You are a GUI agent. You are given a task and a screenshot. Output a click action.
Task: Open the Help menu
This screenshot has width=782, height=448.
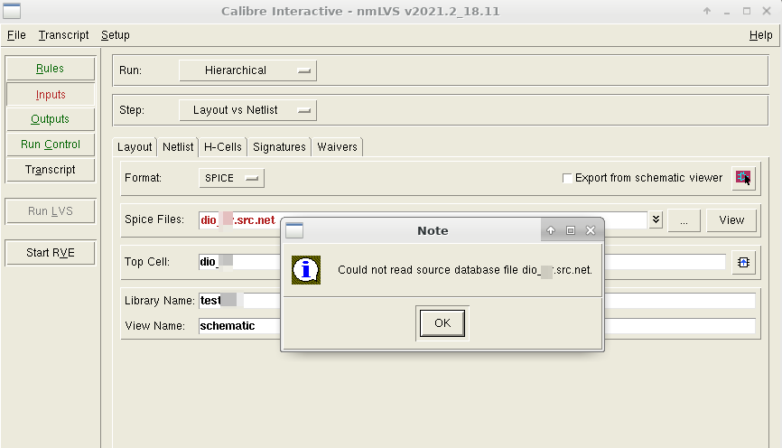[x=760, y=35]
